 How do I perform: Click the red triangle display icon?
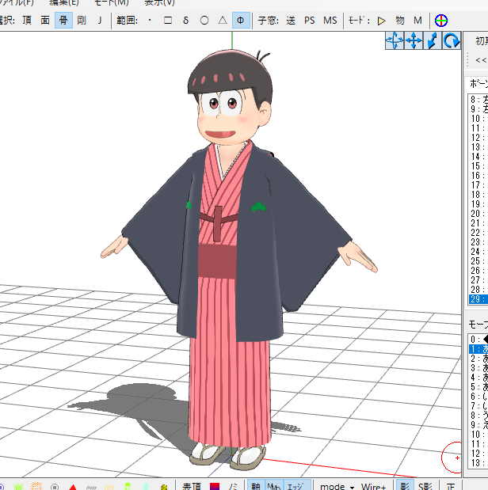[x=73, y=487]
